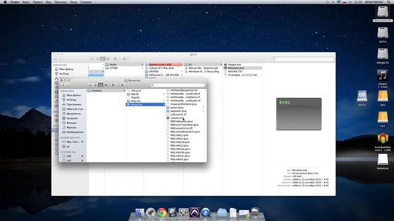Open the arrange-by dropdown in Resources window
Screen dimensions: 394x221
pos(123,85)
